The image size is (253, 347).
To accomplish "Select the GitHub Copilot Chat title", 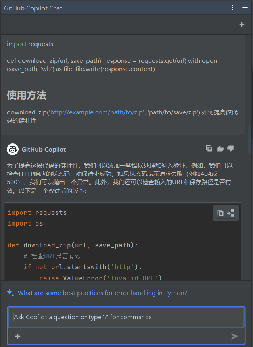I will point(33,8).
